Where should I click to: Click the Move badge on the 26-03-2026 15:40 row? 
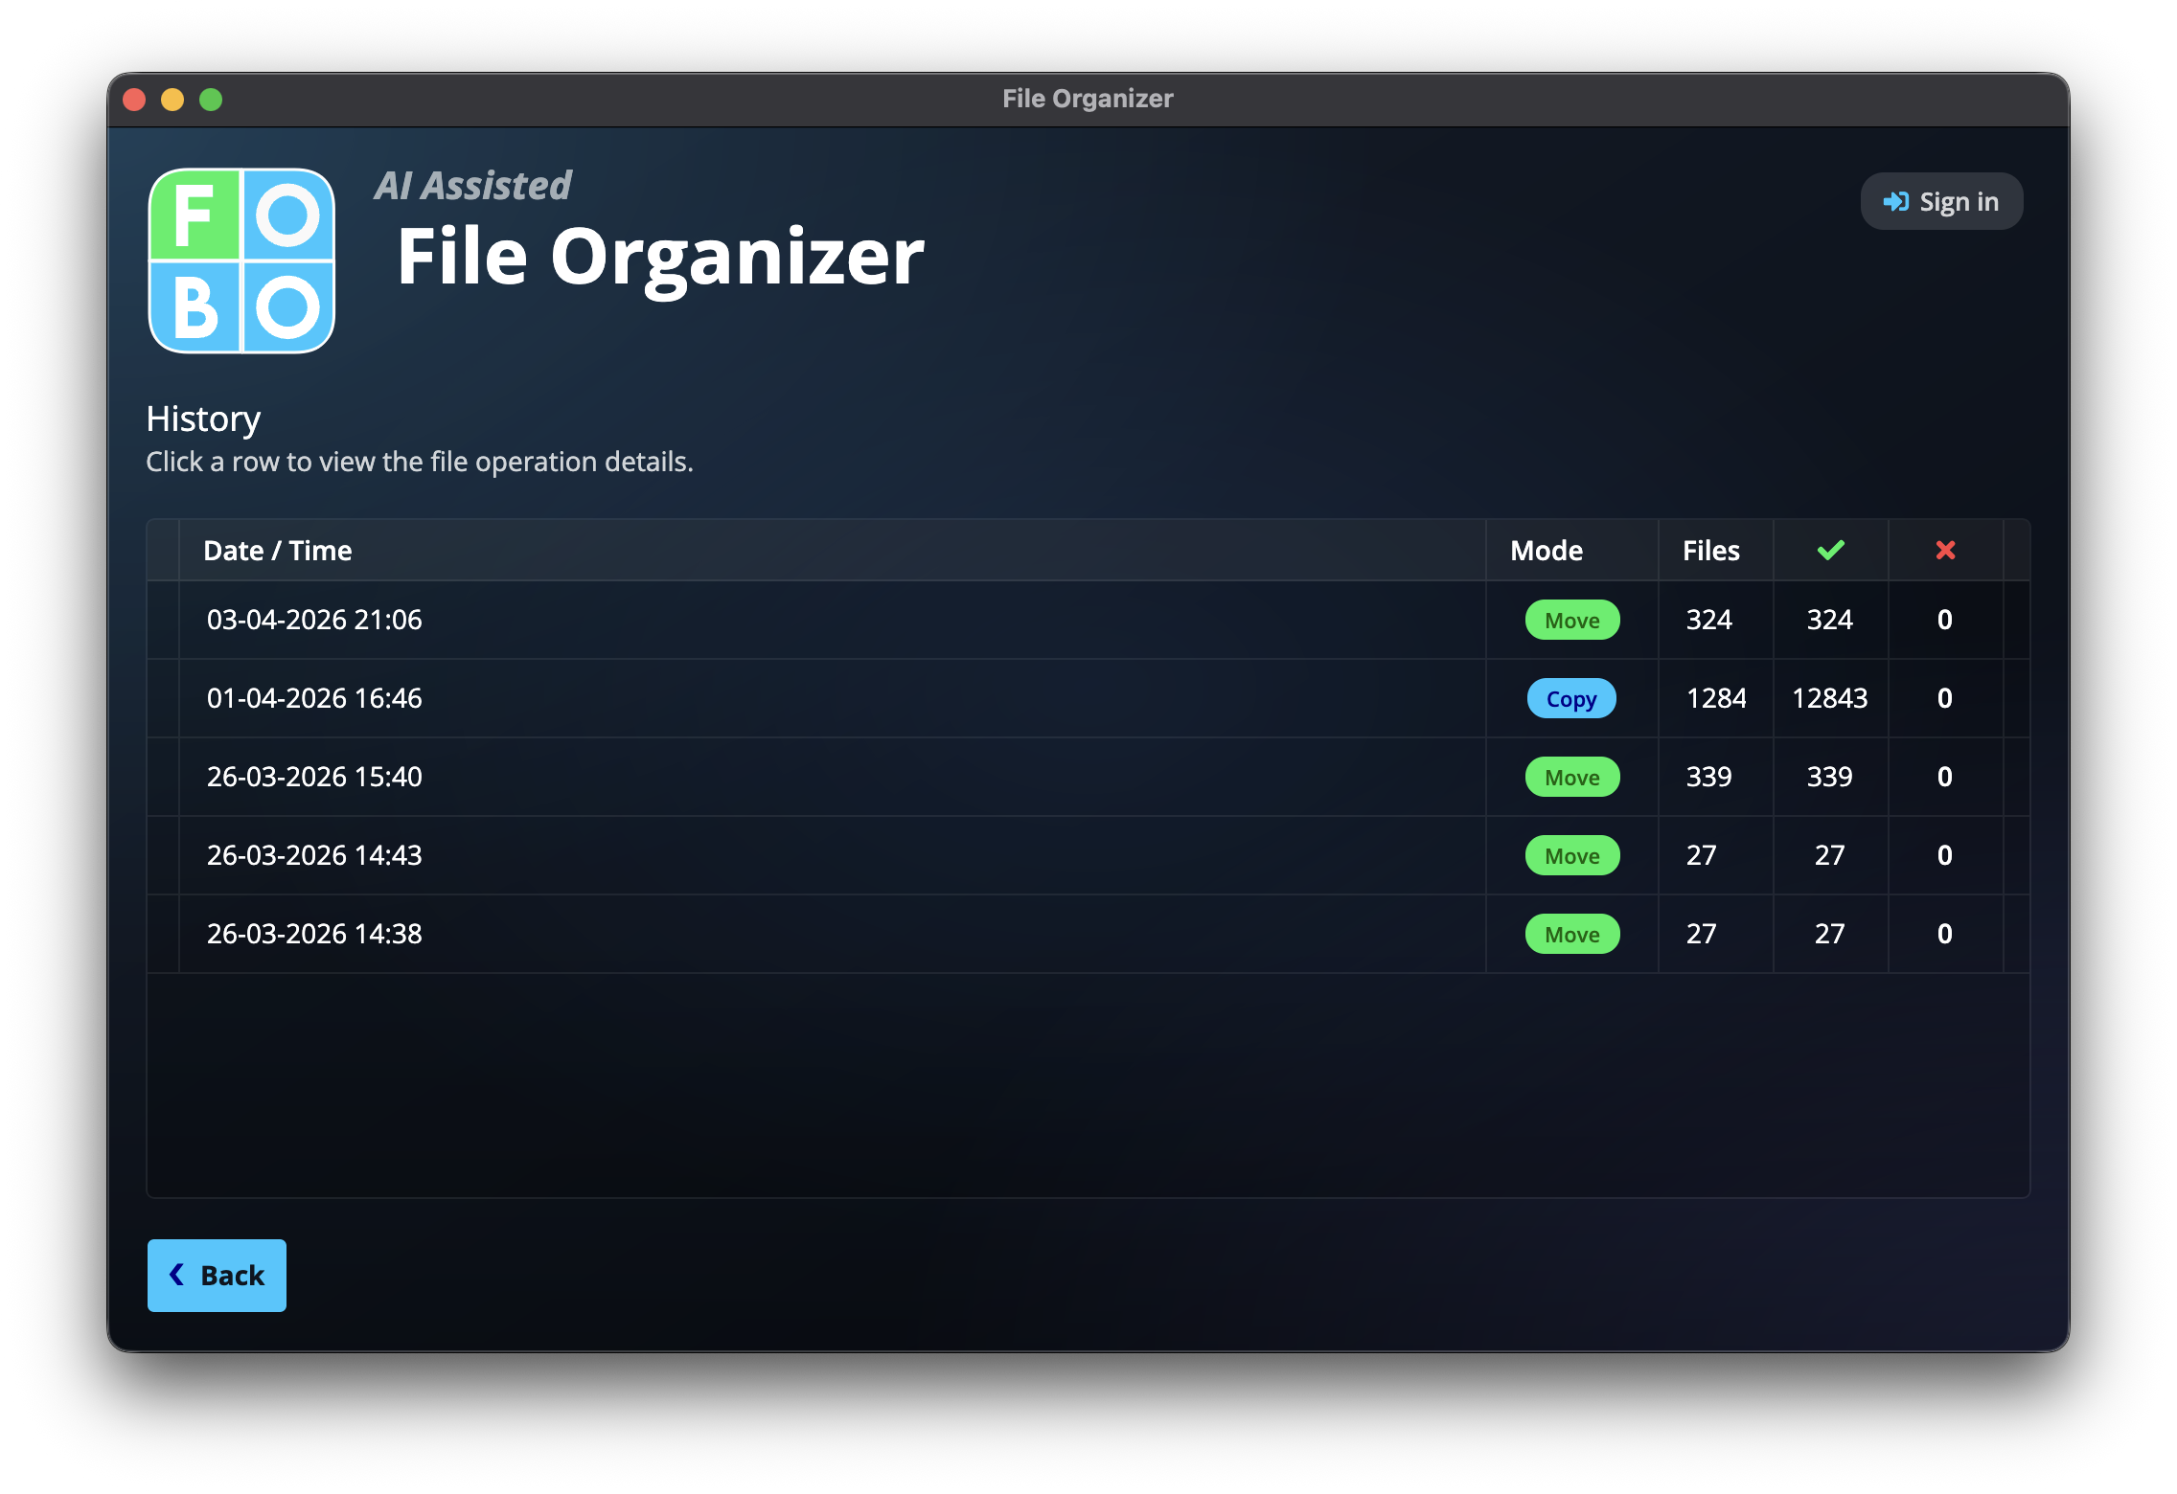click(x=1570, y=777)
